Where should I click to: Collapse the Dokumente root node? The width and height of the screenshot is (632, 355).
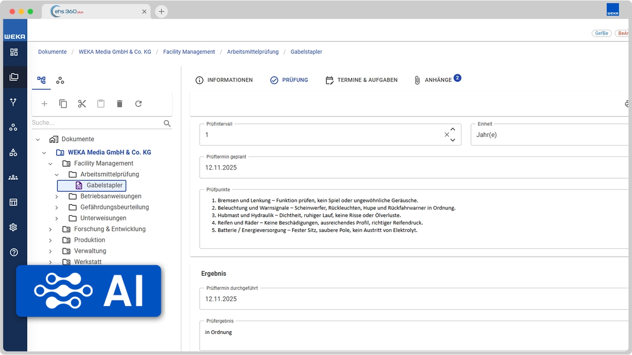pos(38,140)
